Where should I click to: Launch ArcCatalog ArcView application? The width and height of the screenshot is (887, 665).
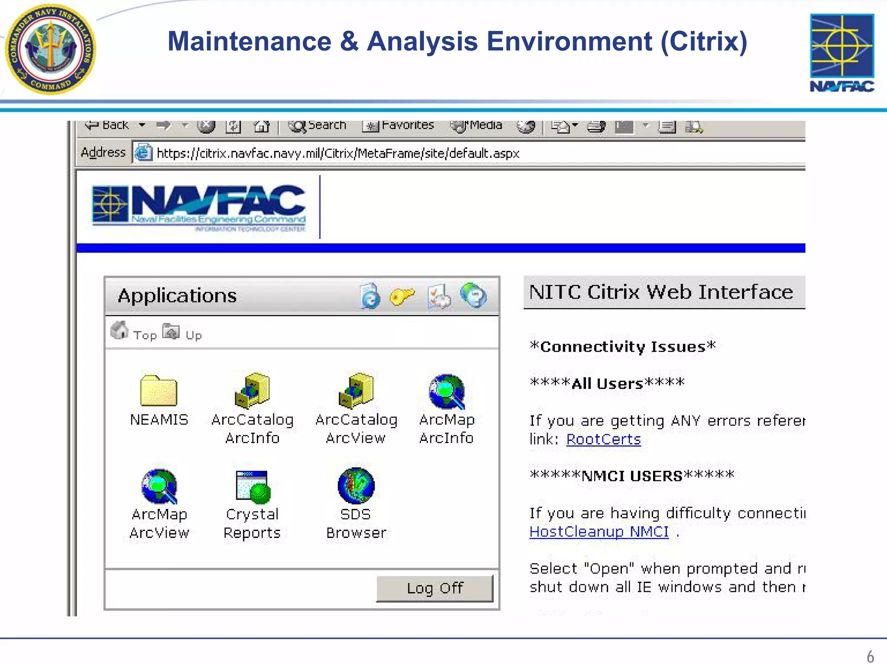356,409
